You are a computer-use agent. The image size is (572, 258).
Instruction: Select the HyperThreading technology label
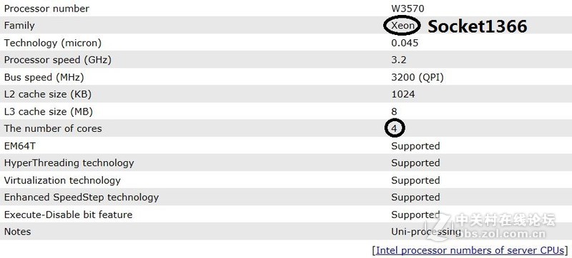pyautogui.click(x=69, y=163)
